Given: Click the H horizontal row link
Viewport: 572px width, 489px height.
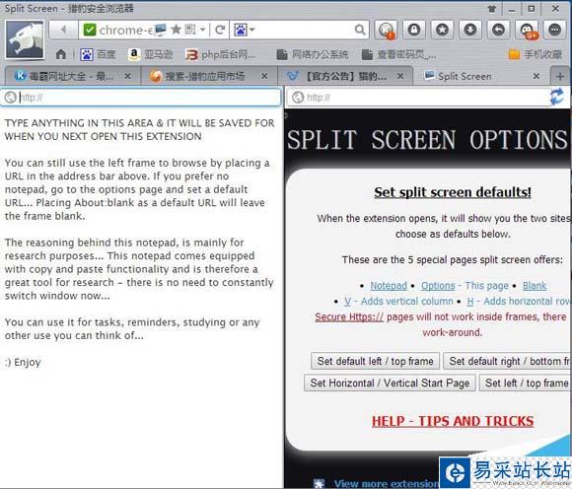Looking at the screenshot, I should (x=470, y=302).
